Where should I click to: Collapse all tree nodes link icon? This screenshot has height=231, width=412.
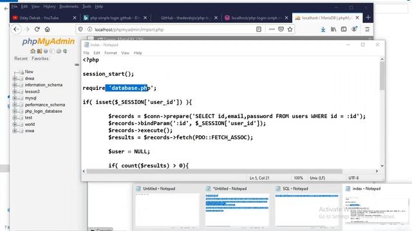coord(77,64)
